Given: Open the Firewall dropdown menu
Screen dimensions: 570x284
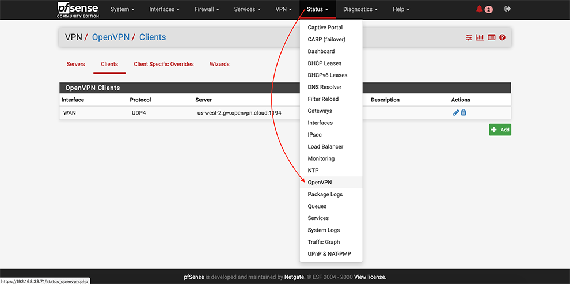Looking at the screenshot, I should [208, 10].
